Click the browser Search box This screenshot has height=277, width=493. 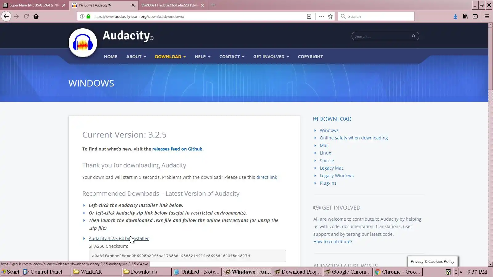click(376, 16)
